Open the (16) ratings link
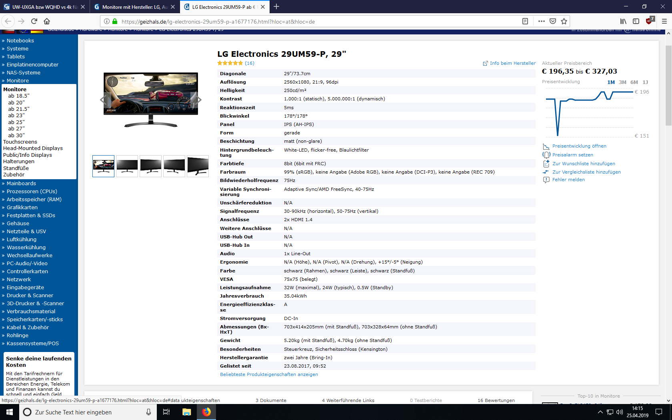Image resolution: width=672 pixels, height=420 pixels. pos(250,63)
